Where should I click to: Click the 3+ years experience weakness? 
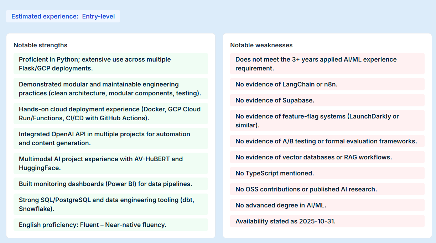click(x=327, y=64)
